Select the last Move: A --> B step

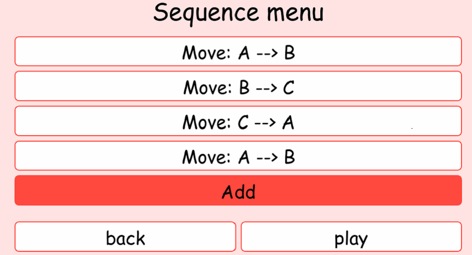[238, 156]
